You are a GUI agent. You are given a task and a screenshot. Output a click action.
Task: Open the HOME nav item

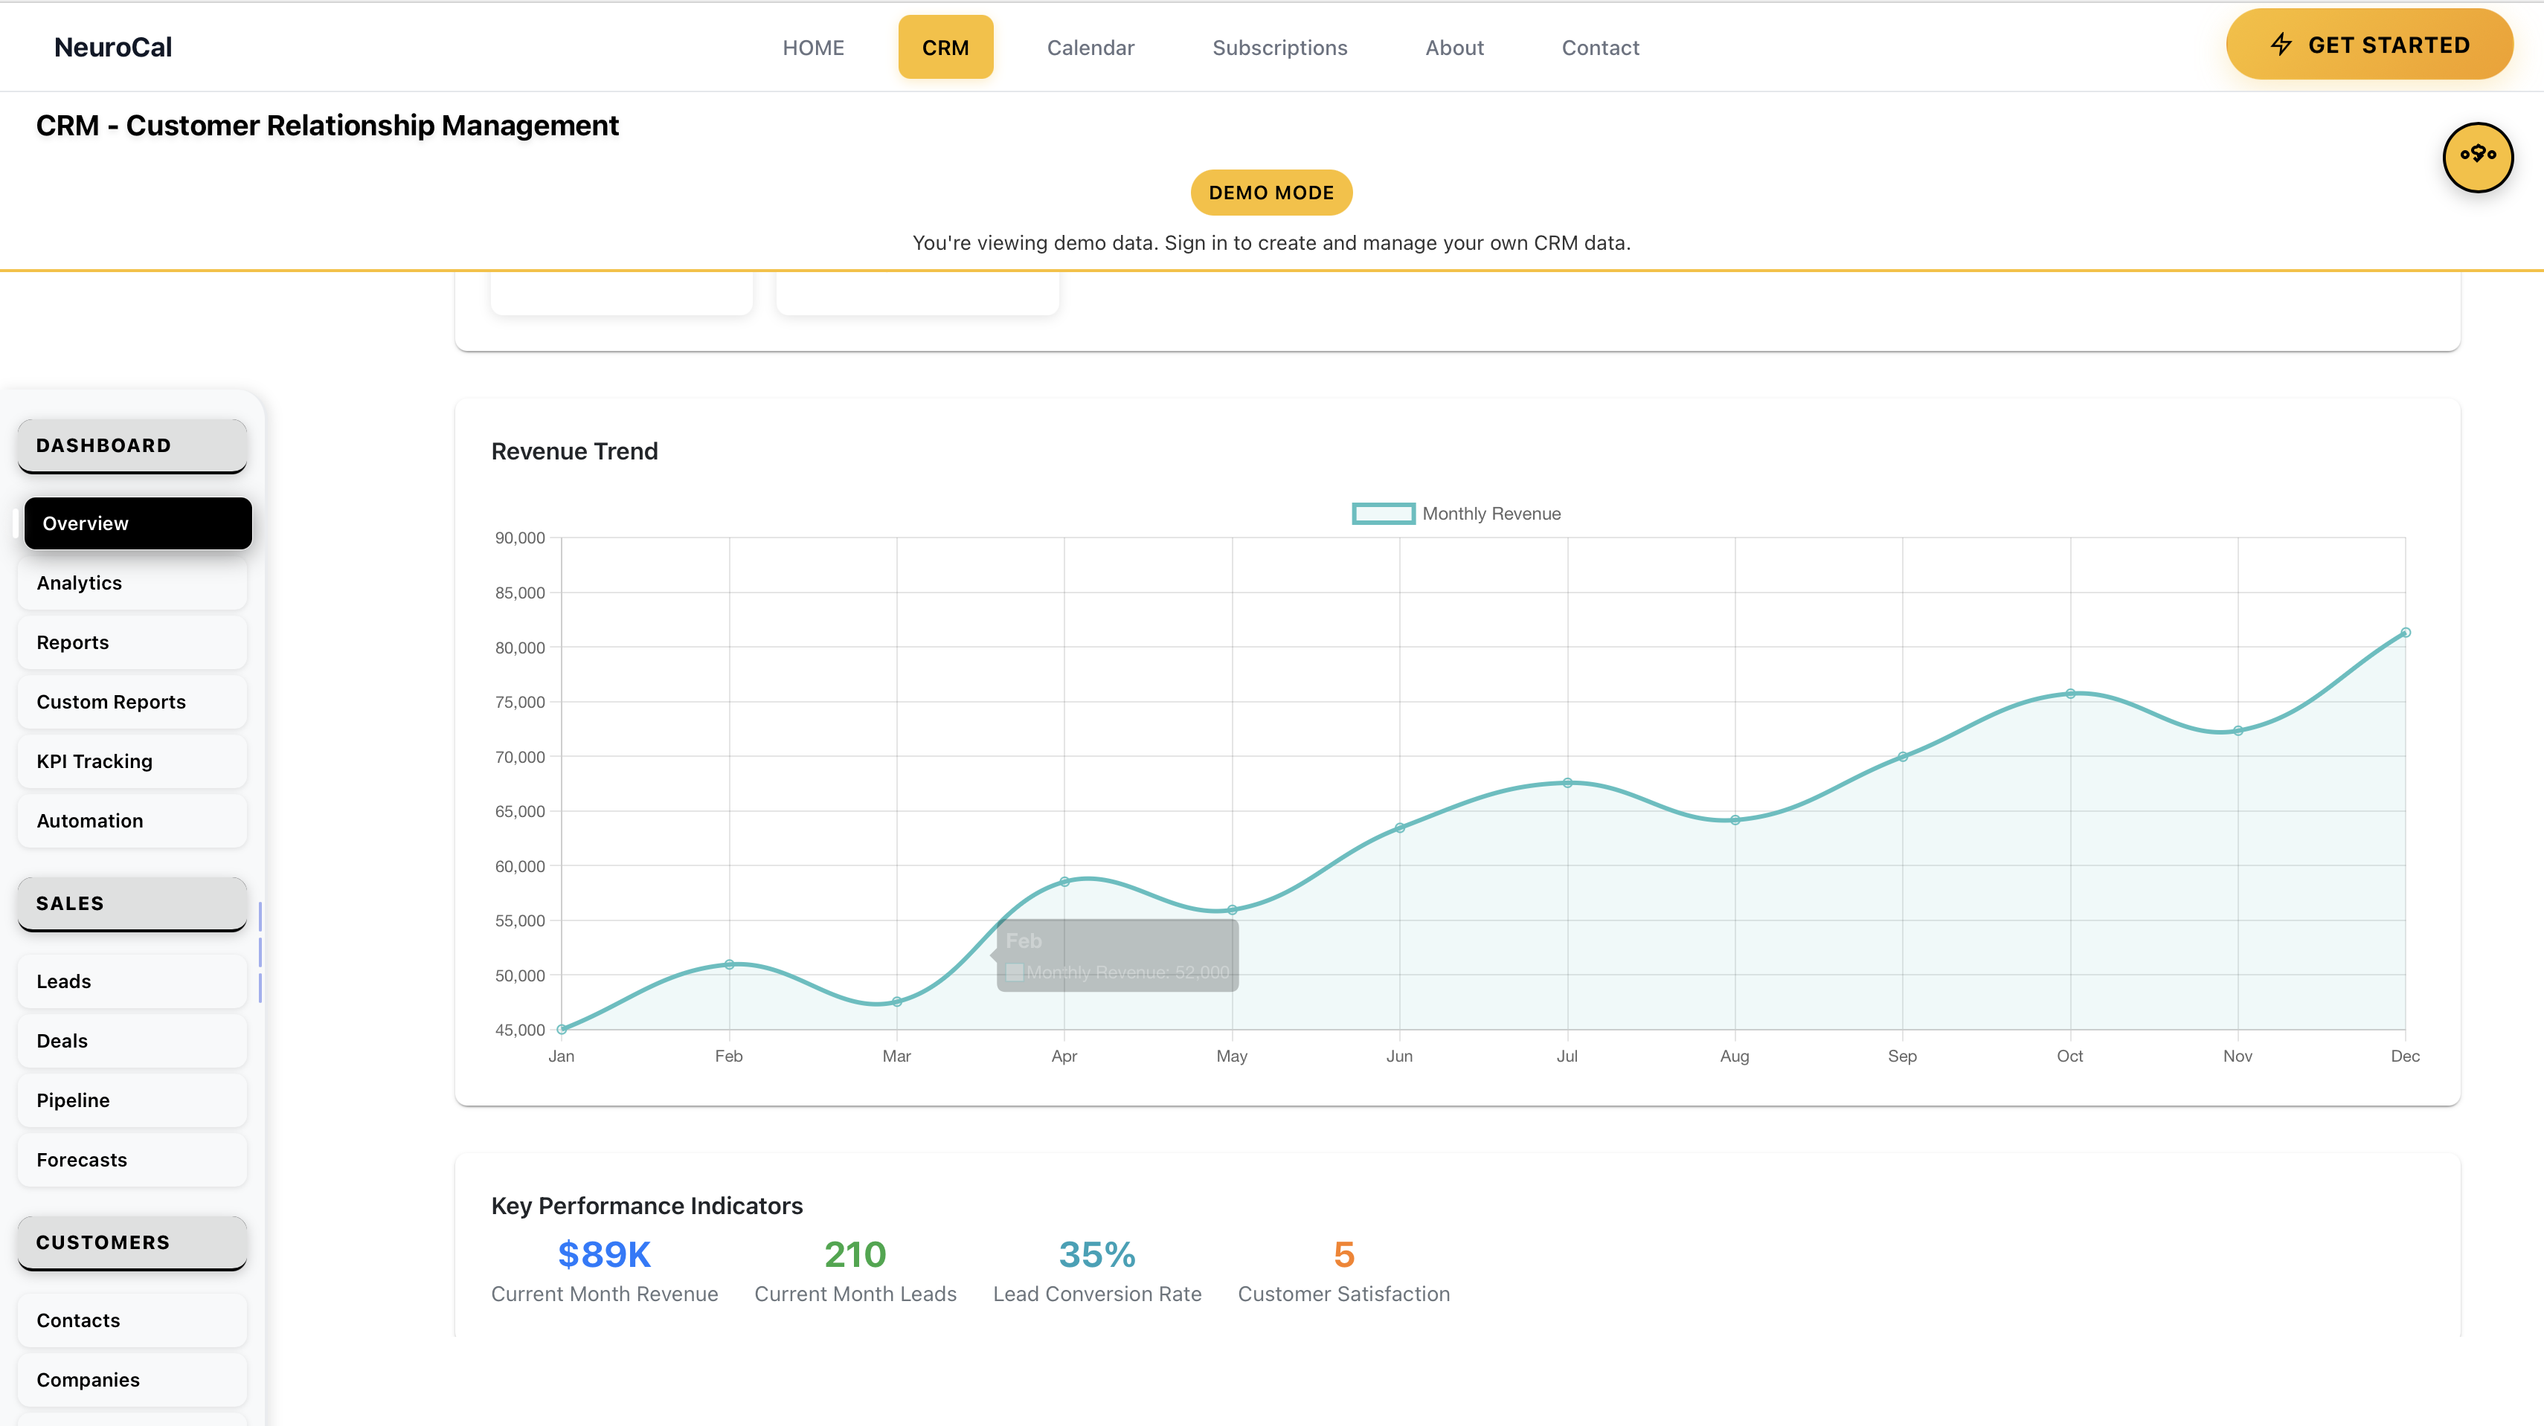[813, 48]
